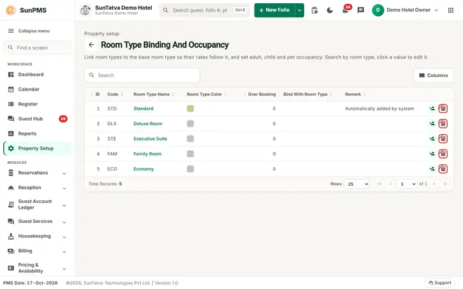This screenshot has height=289, width=463.
Task: Sort by Room Type Name column
Action: coord(154,94)
